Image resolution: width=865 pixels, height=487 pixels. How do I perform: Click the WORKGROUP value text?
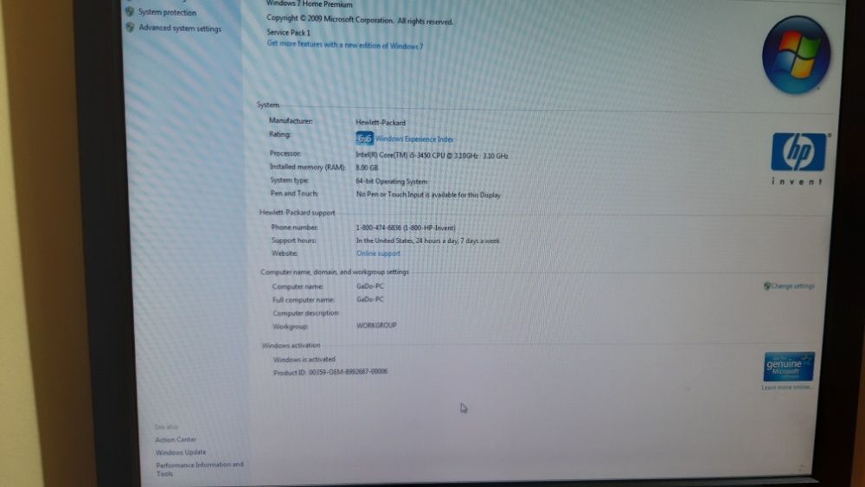376,325
